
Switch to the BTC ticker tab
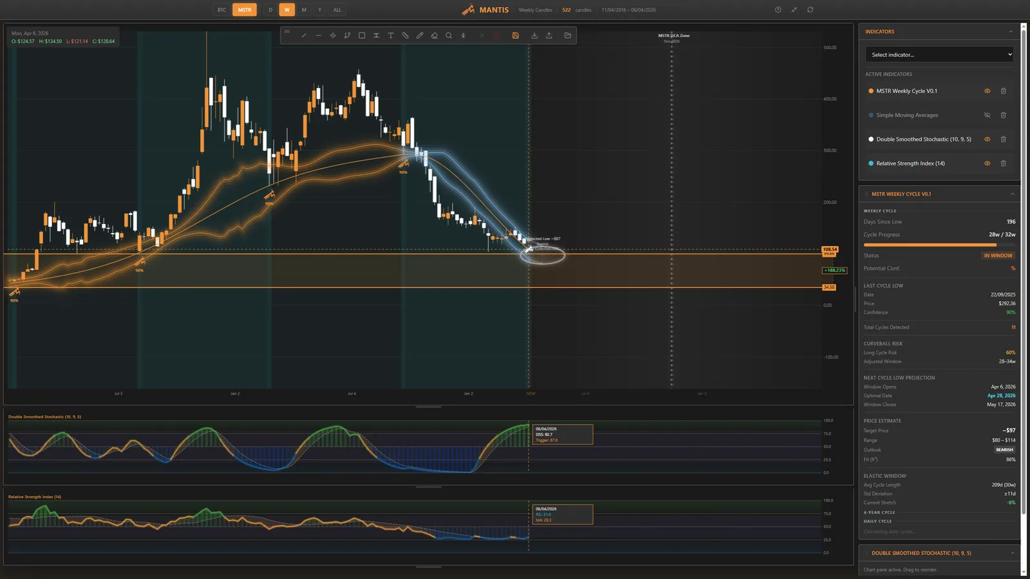tap(221, 10)
